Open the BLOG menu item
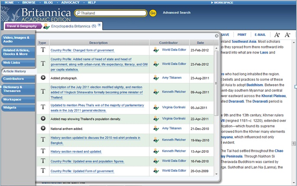 click(48, 3)
